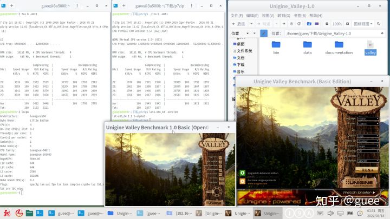
Task: Select 下载 in the places sidebar
Action: [239, 64]
